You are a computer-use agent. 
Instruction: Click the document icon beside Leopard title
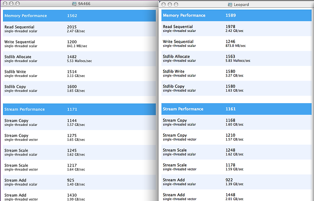click(x=230, y=4)
